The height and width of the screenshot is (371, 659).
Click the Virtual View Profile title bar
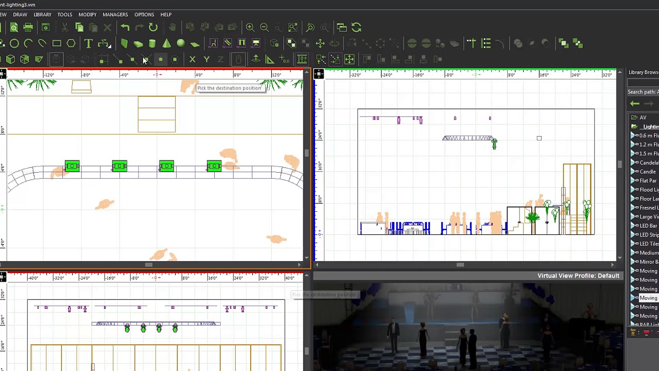tap(469, 276)
